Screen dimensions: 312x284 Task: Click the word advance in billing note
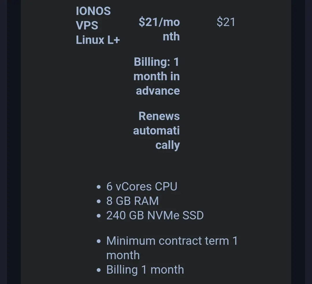158,91
